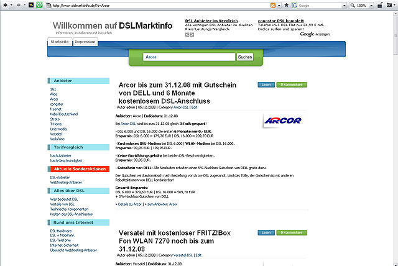Image resolution: width=398 pixels, height=266 pixels.
Task: Bookmark page with the star icon
Action: pos(286,5)
